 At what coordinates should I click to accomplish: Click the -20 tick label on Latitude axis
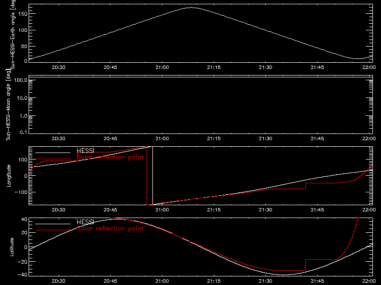point(22,262)
